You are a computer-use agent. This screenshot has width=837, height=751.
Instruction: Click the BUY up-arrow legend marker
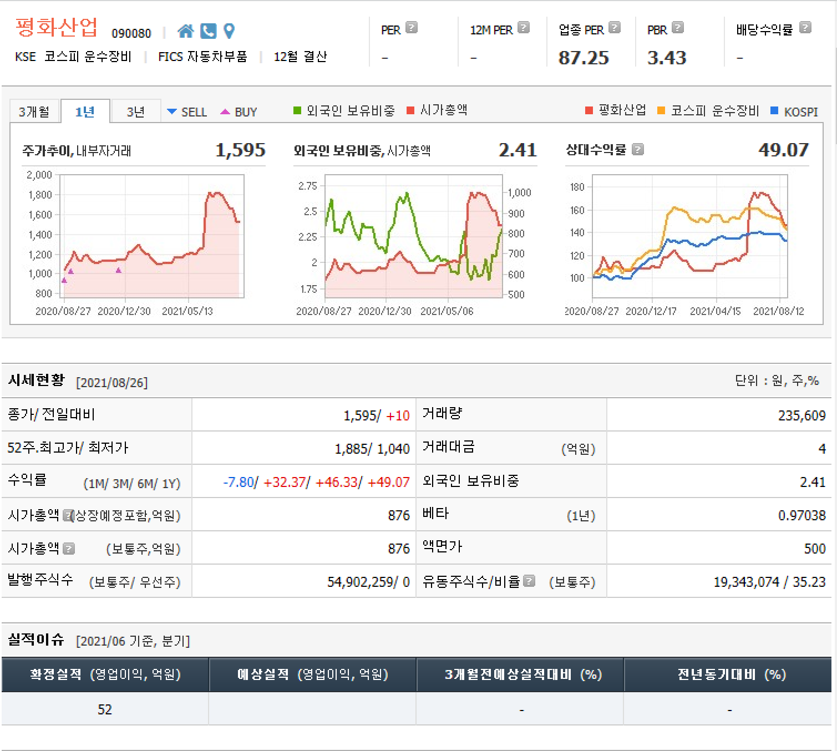coord(225,111)
